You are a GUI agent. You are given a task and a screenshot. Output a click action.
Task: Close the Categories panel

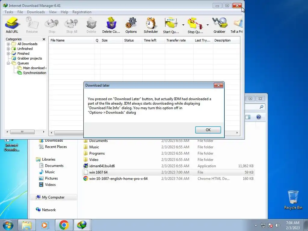(x=44, y=39)
